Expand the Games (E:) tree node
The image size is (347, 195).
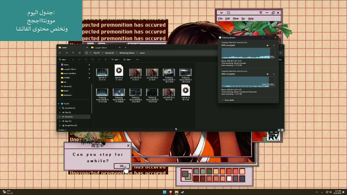(60, 117)
